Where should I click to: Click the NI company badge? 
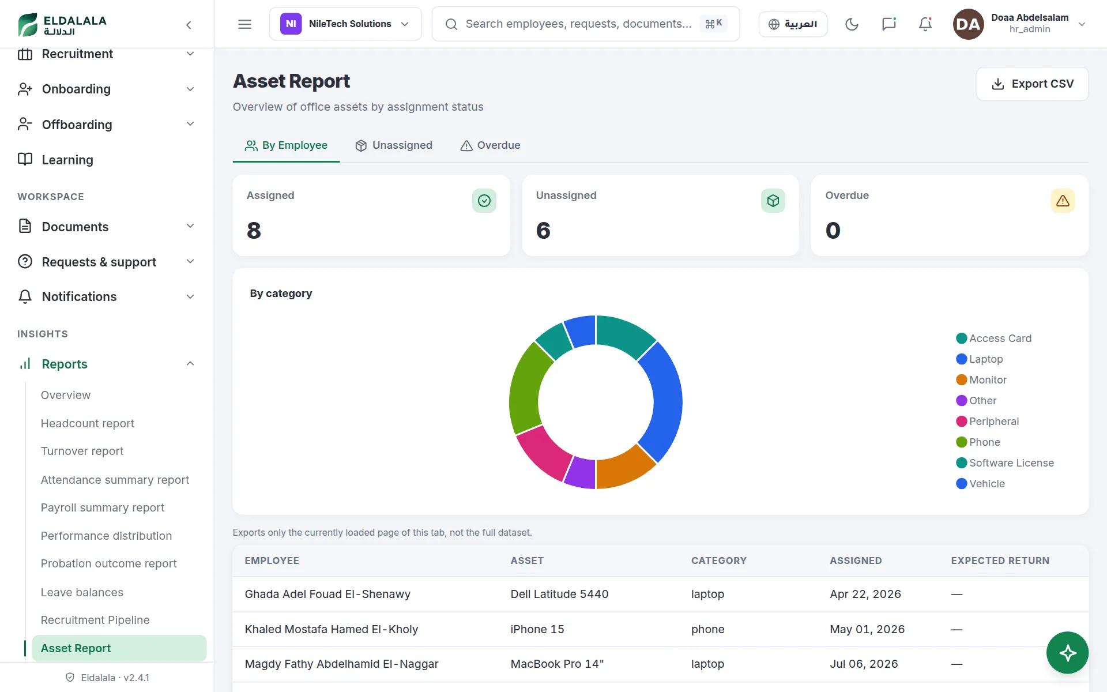[291, 24]
